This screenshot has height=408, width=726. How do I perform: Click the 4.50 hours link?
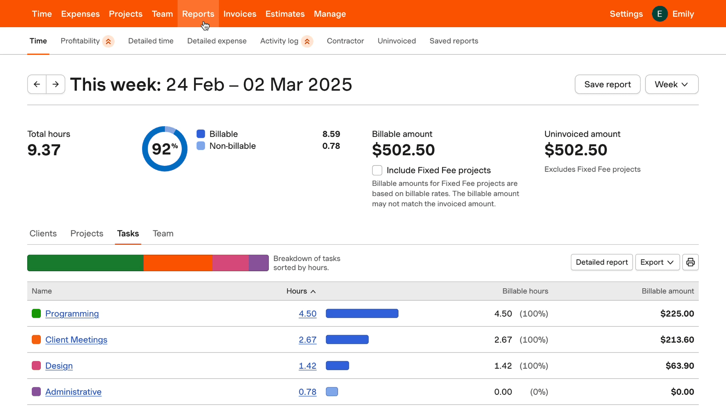(x=307, y=314)
